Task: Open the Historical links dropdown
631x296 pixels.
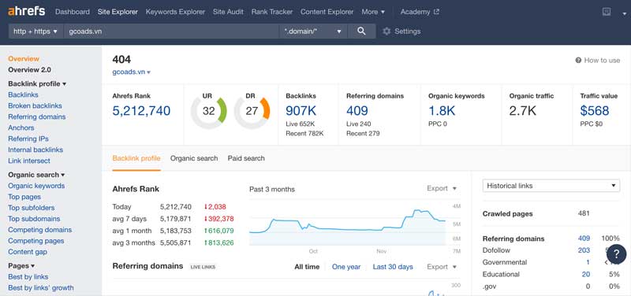Action: (551, 186)
